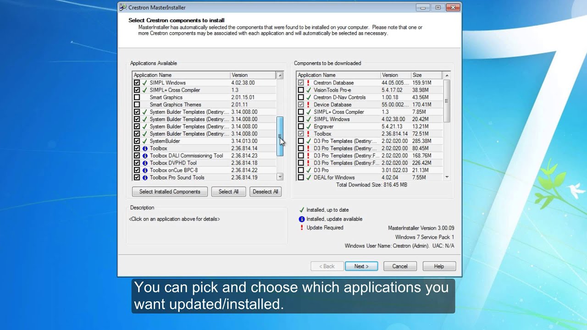Click blue info icon beside Toolbox DALI Commissioning Tool
The image size is (587, 330).
(145, 156)
